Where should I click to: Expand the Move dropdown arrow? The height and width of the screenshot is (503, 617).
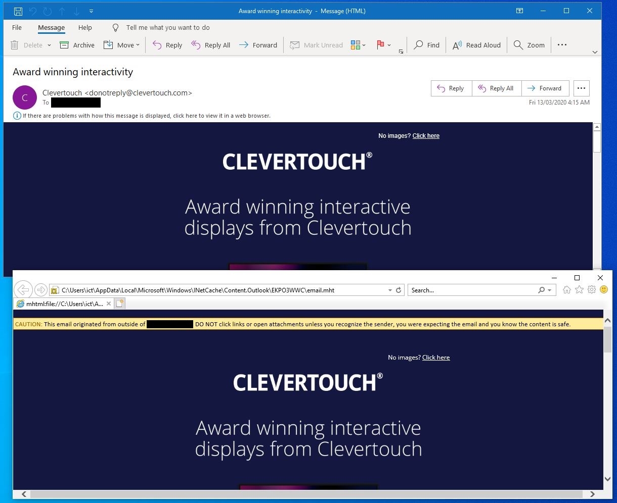pyautogui.click(x=138, y=45)
